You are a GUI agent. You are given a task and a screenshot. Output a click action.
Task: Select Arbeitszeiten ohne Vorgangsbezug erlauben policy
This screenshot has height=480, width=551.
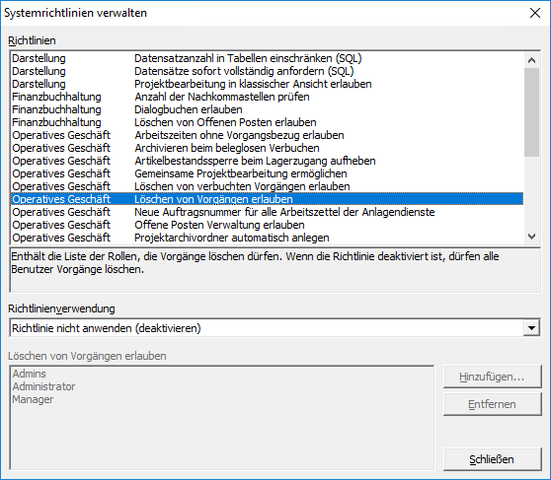coord(267,135)
